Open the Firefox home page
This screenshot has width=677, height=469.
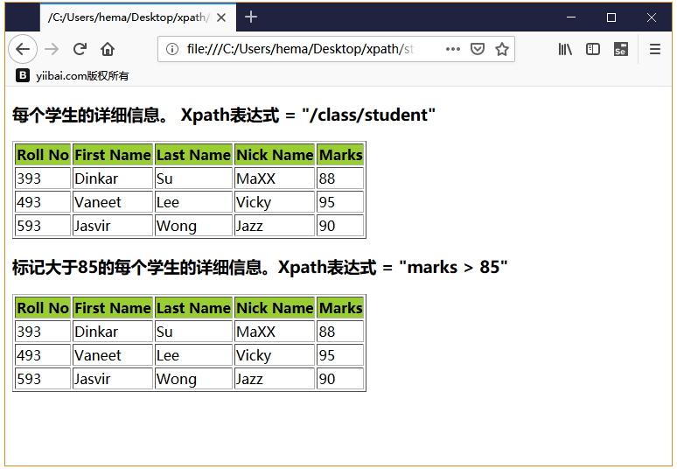[108, 49]
